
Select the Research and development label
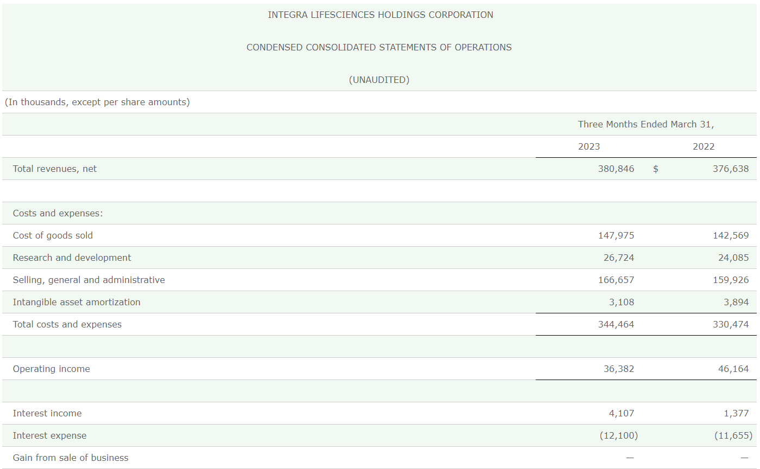tap(72, 258)
